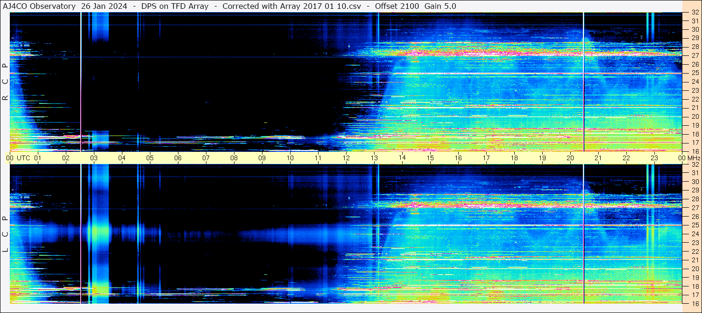
Task: Click the 03 hour label on time axis
Action: (94, 158)
